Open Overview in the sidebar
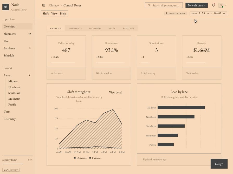 point(17,26)
